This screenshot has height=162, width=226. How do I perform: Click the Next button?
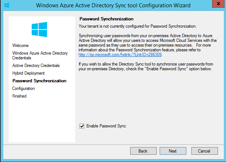173,151
